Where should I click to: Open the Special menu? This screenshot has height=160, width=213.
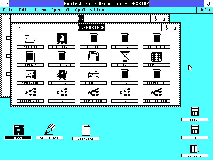click(x=60, y=10)
